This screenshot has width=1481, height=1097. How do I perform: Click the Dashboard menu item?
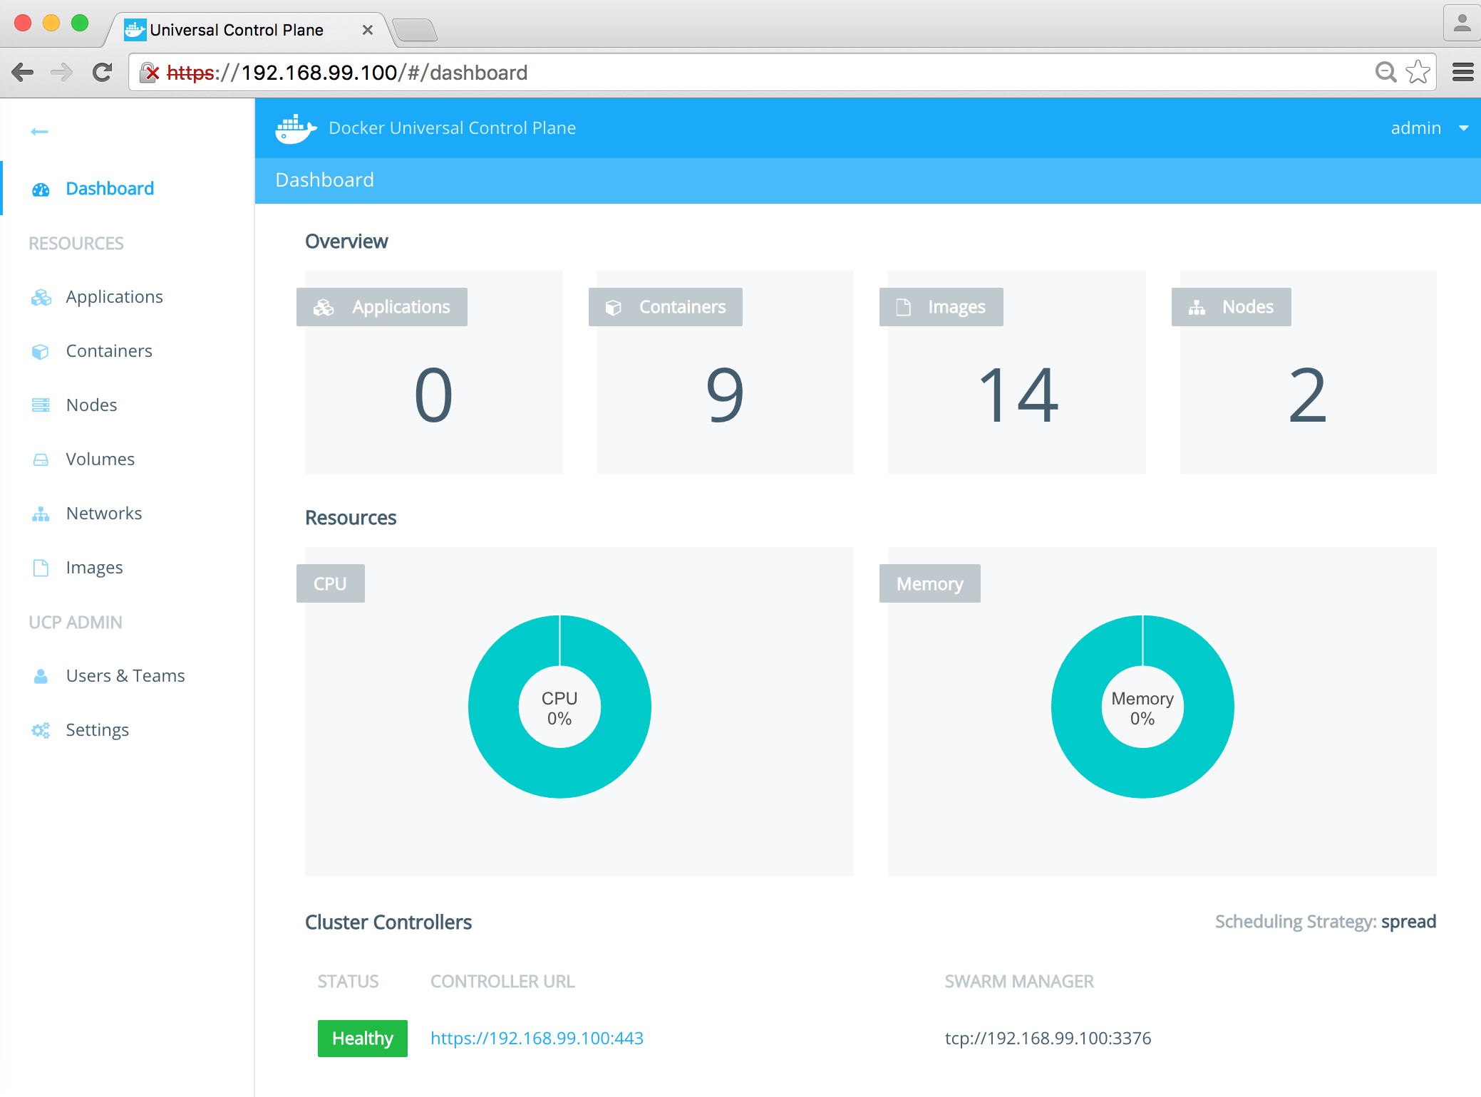[110, 188]
